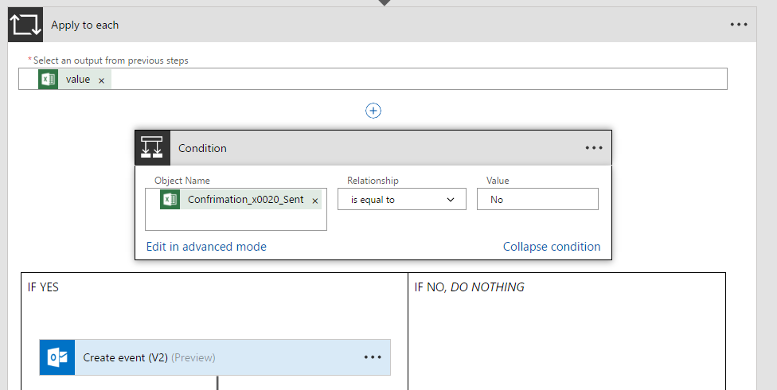Click the plus icon to insert step
The width and height of the screenshot is (777, 390).
[x=373, y=111]
